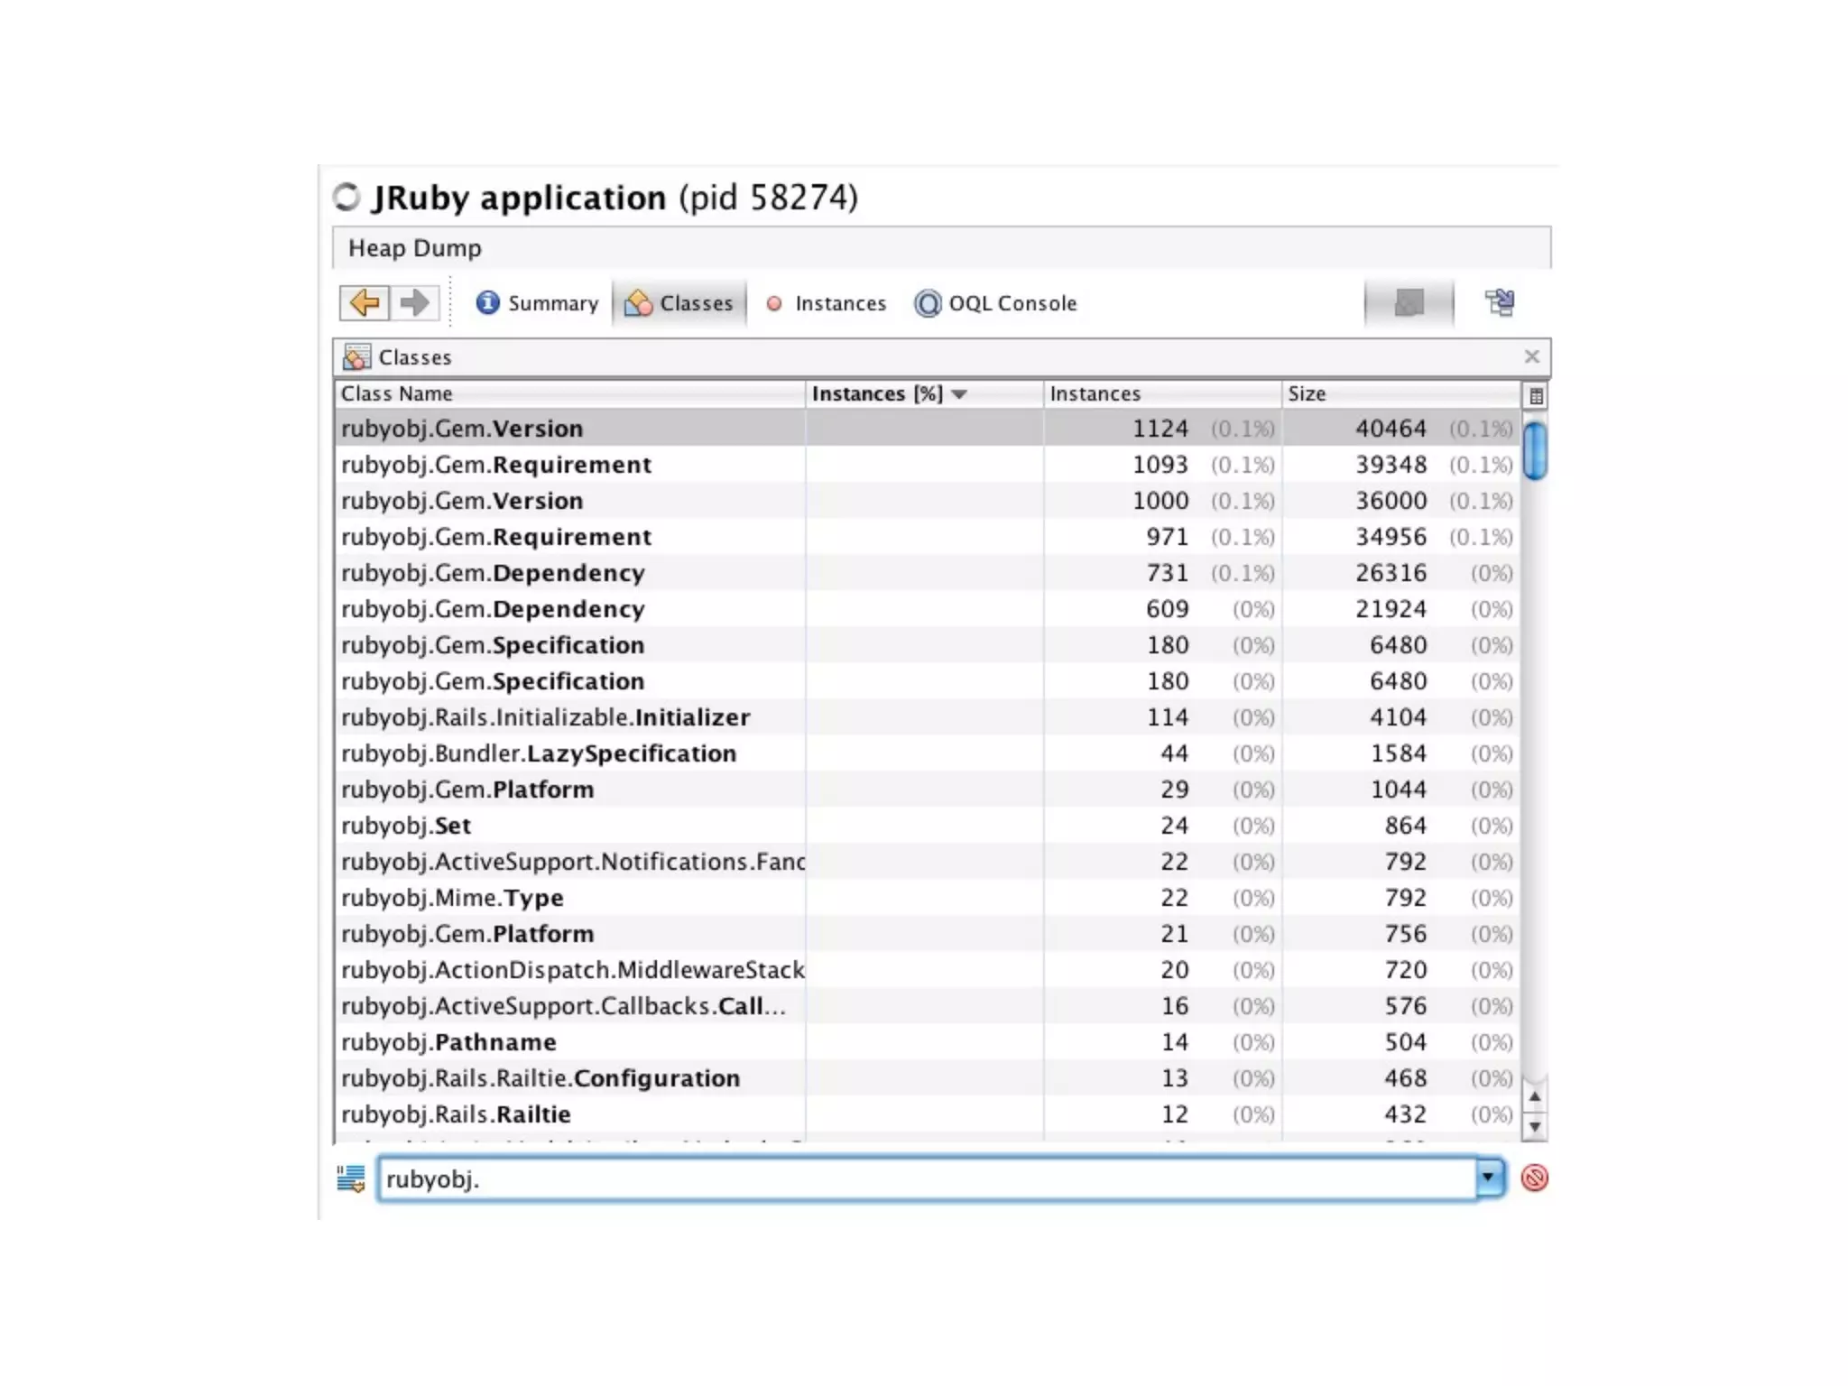Screen dimensions: 1848x1386
Task: Open the OQL Console
Action: pos(996,303)
